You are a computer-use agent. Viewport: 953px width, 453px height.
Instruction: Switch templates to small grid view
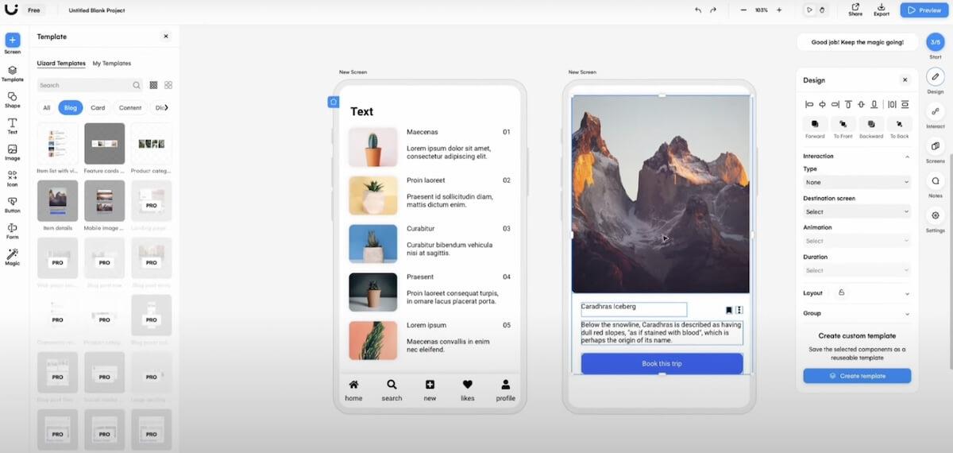153,85
